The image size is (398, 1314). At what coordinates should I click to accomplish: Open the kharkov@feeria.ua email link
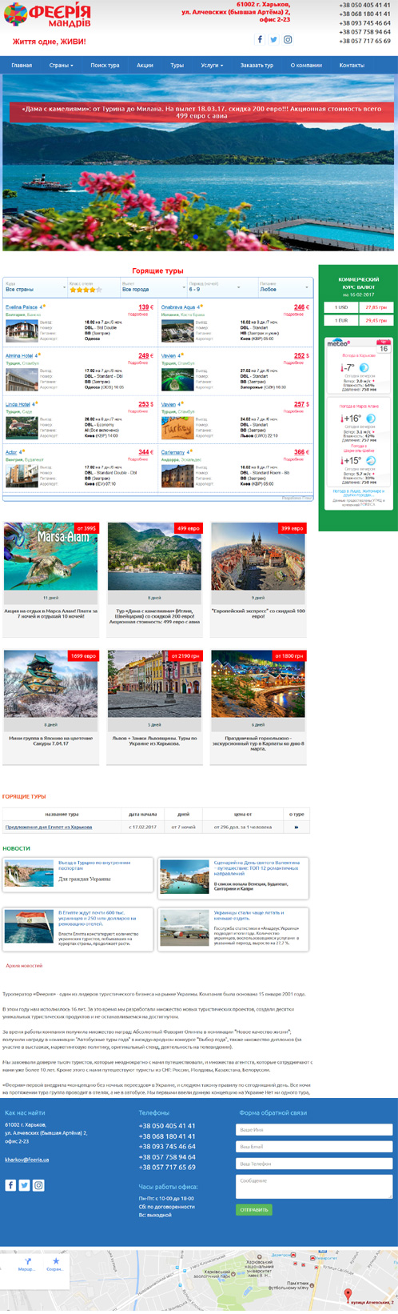click(27, 1160)
